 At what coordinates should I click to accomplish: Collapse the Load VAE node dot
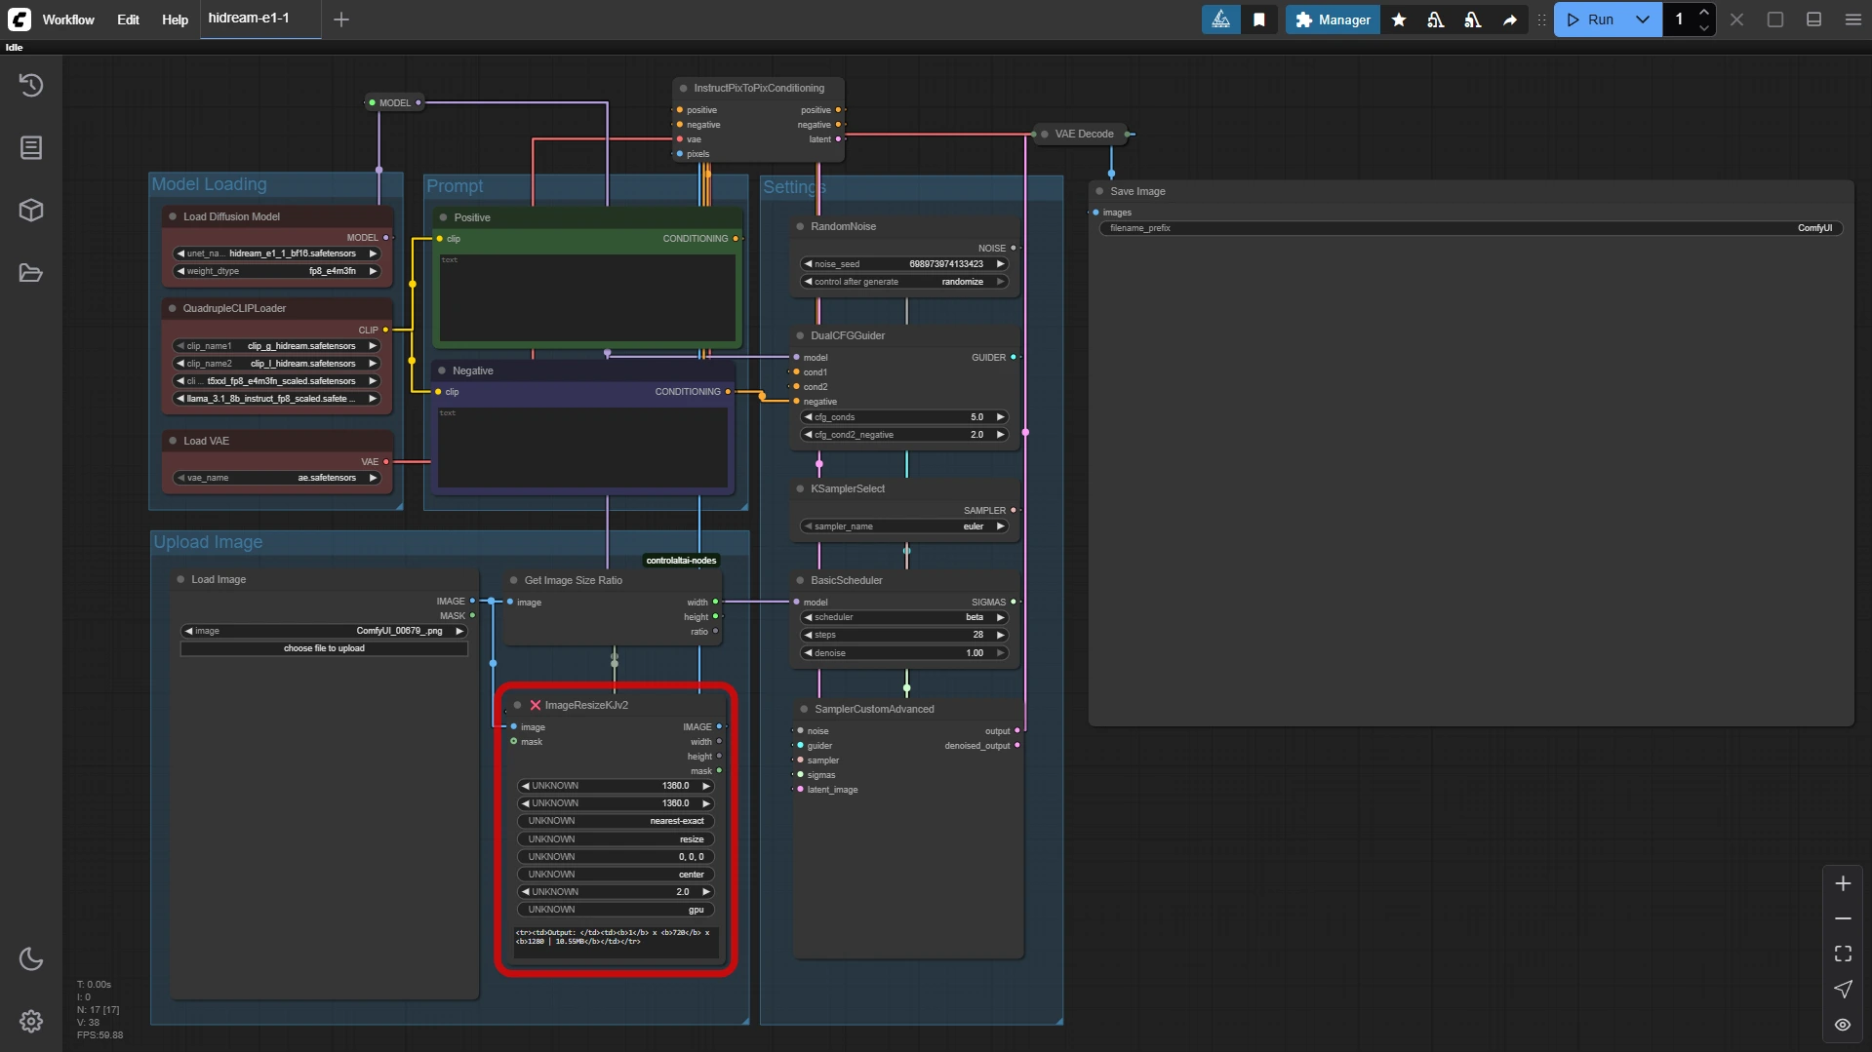coord(173,441)
